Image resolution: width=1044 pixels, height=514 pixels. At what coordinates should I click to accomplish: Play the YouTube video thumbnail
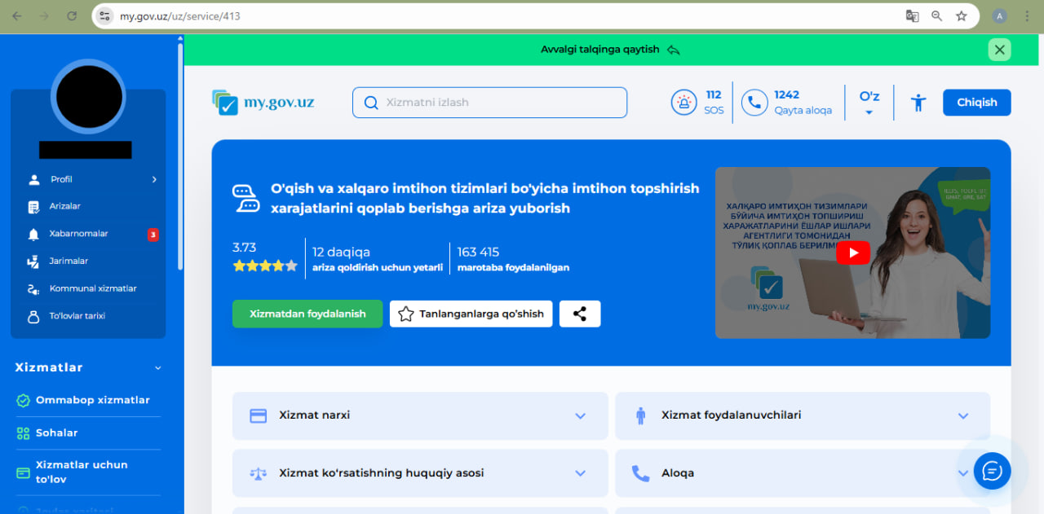click(x=852, y=253)
